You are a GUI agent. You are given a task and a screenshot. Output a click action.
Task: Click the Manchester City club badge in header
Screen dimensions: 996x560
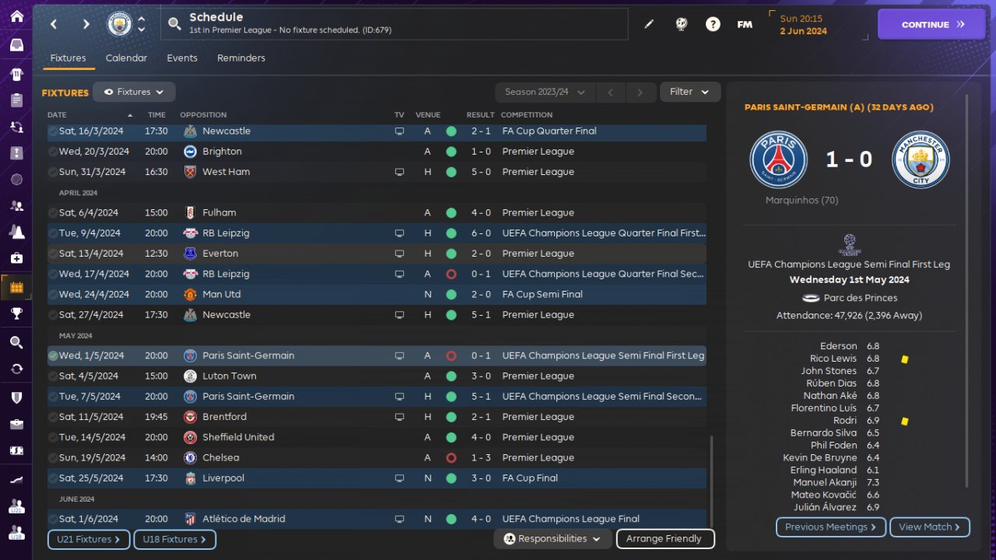120,24
